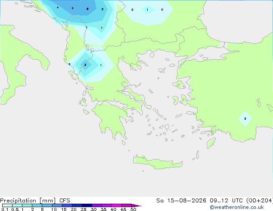This screenshot has height=211, width=273.
Task: Click the 'Precipitation [mm] CFS' title text
Action: pos(35,201)
